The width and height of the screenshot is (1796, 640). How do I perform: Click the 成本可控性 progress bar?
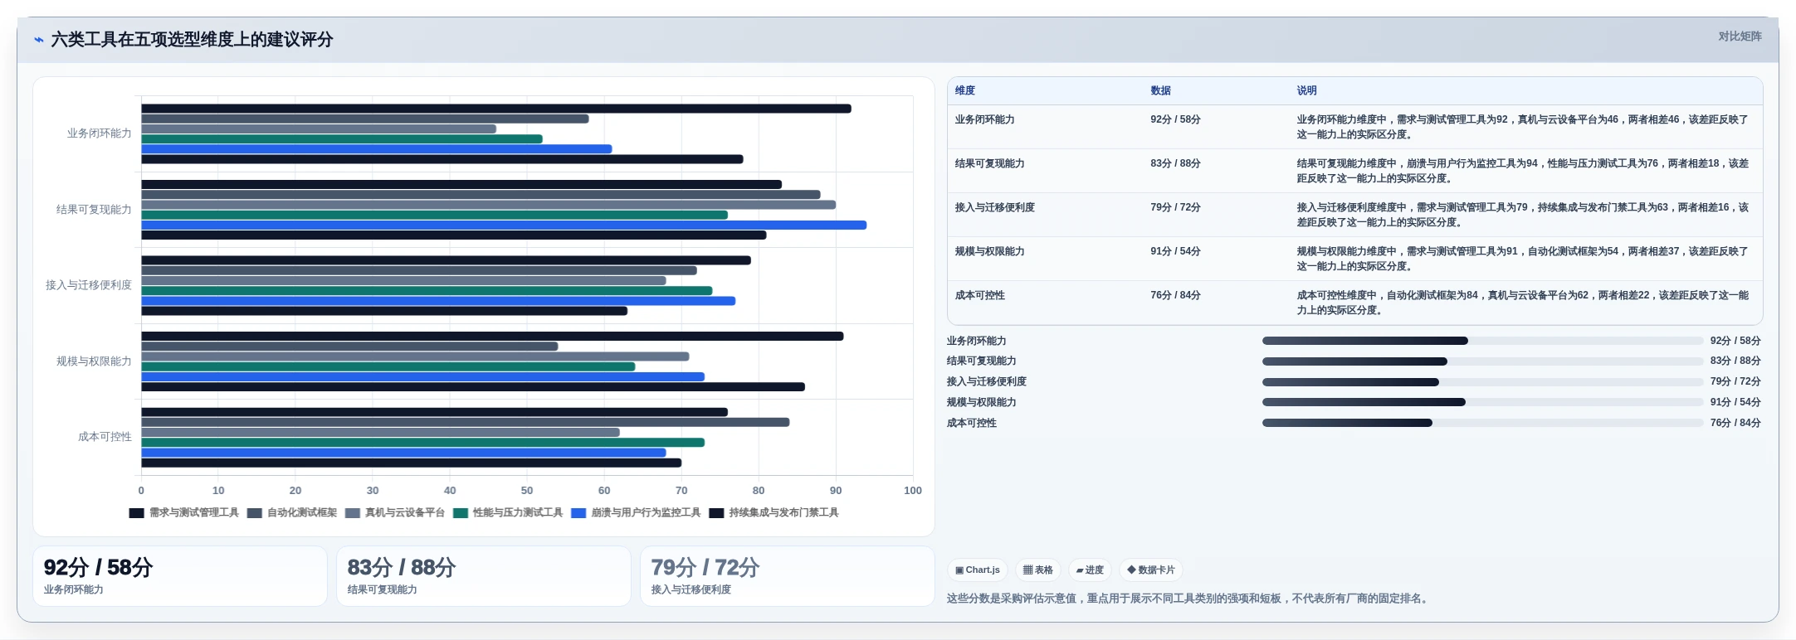point(1482,423)
